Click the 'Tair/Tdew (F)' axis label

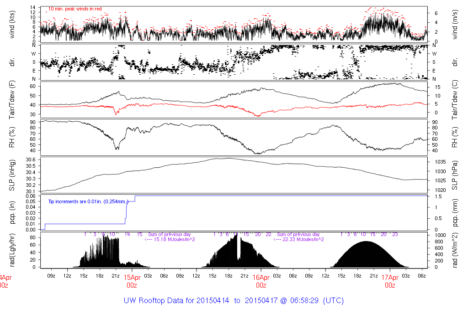12,100
